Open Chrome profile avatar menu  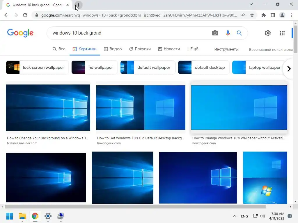pos(282,15)
